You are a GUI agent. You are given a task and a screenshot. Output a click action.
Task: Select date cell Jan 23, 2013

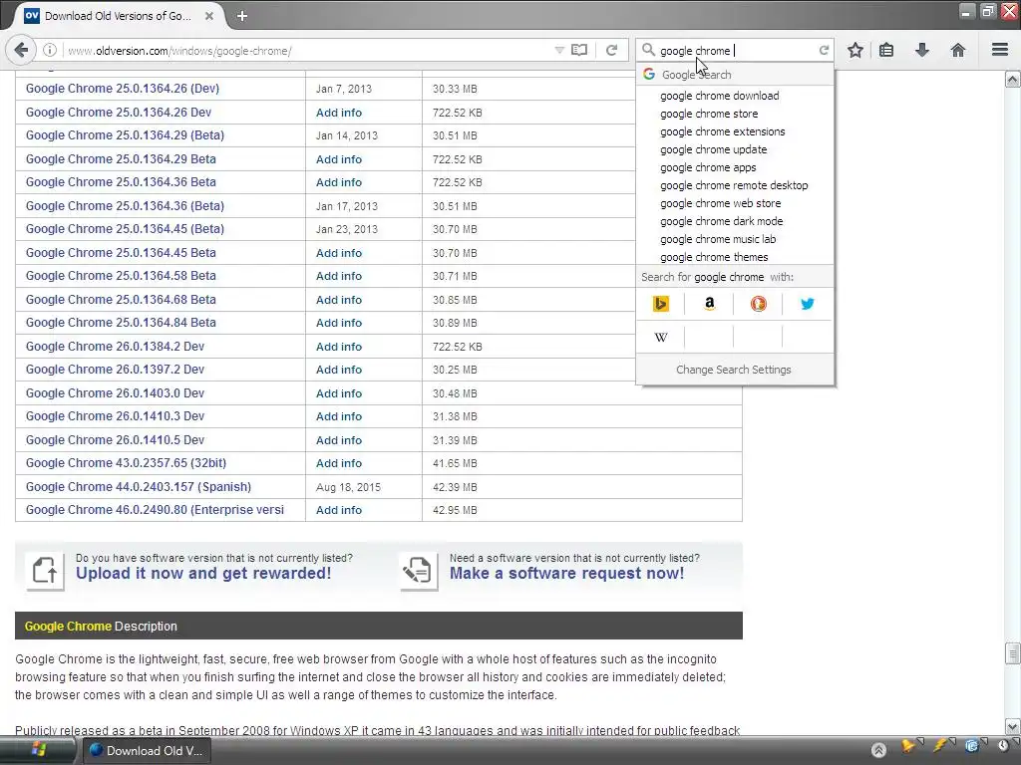point(346,229)
